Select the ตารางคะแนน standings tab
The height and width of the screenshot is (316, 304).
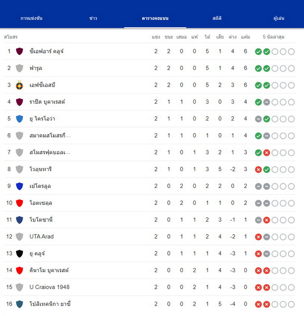click(155, 18)
